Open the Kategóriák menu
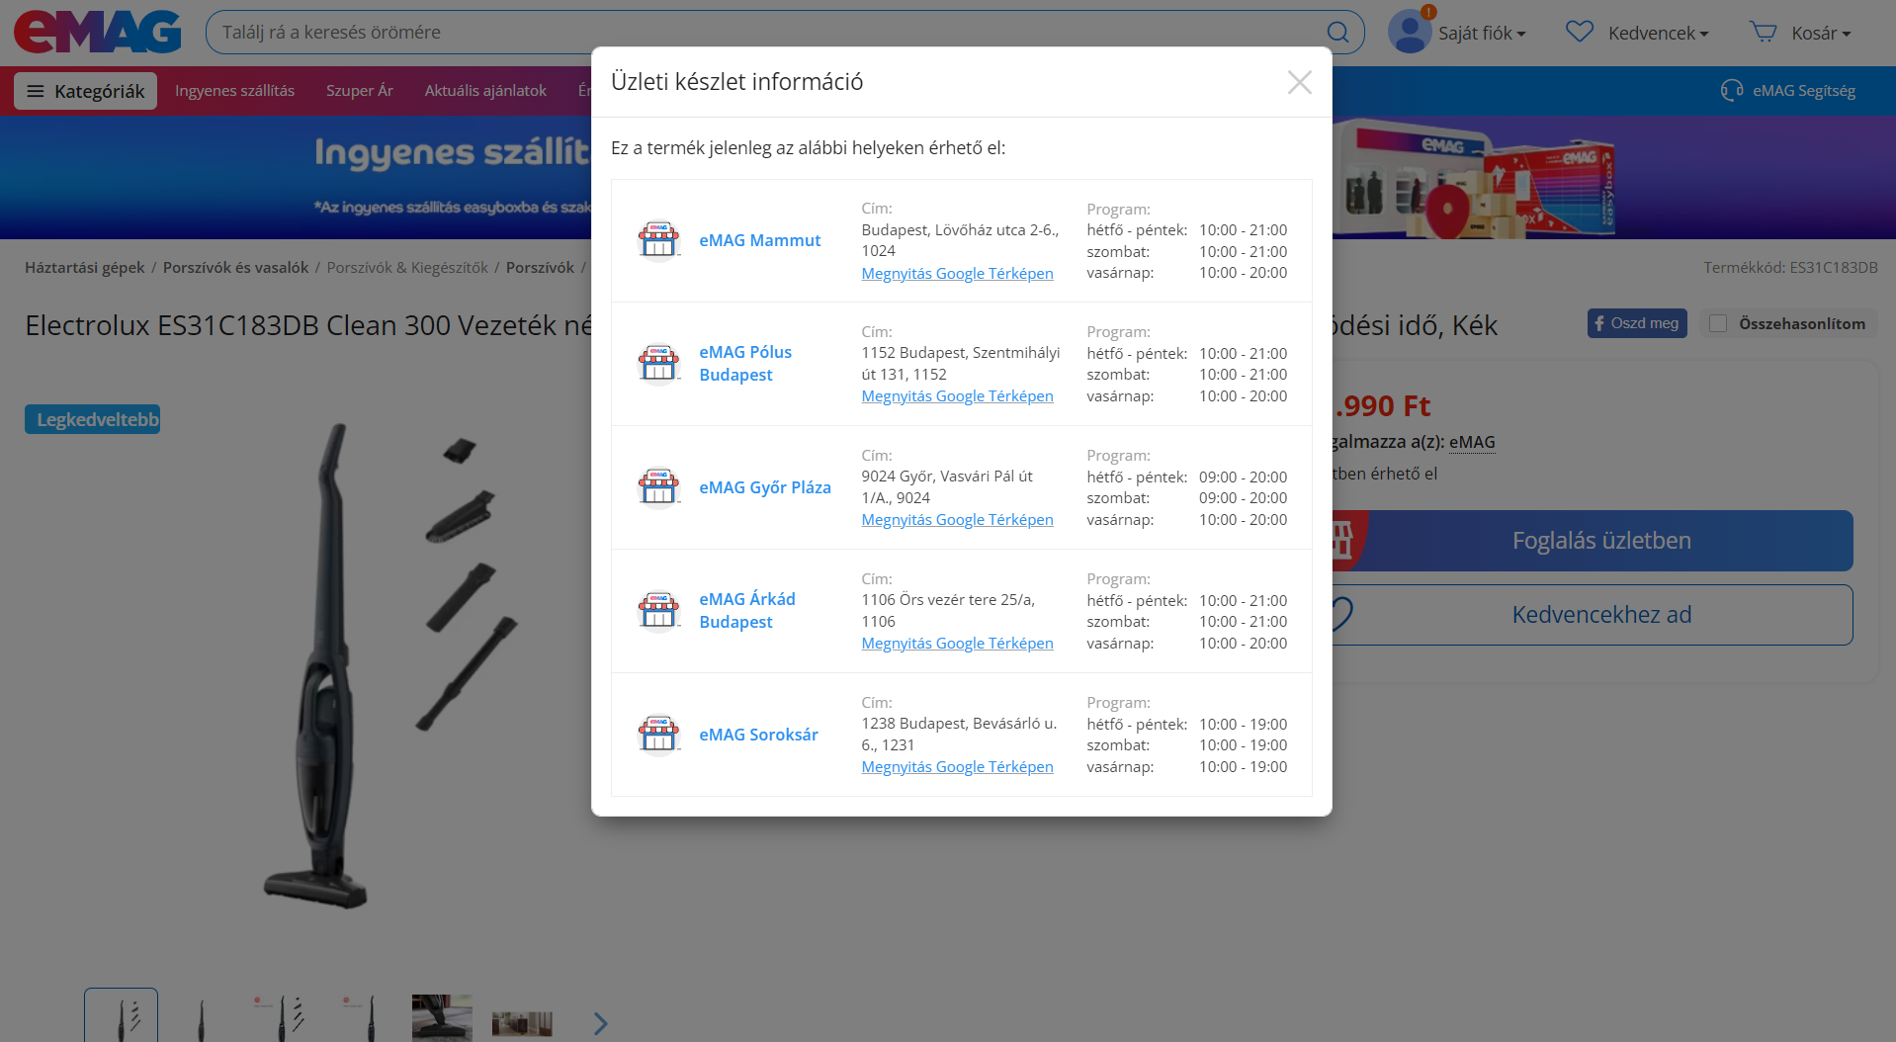This screenshot has height=1042, width=1896. (x=86, y=91)
